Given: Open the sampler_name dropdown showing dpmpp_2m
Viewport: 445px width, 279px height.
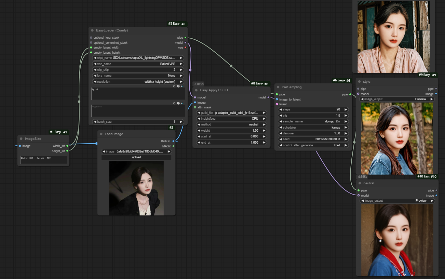Looking at the screenshot, I should [313, 121].
